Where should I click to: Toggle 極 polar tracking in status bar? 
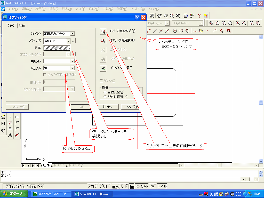coord(132,186)
